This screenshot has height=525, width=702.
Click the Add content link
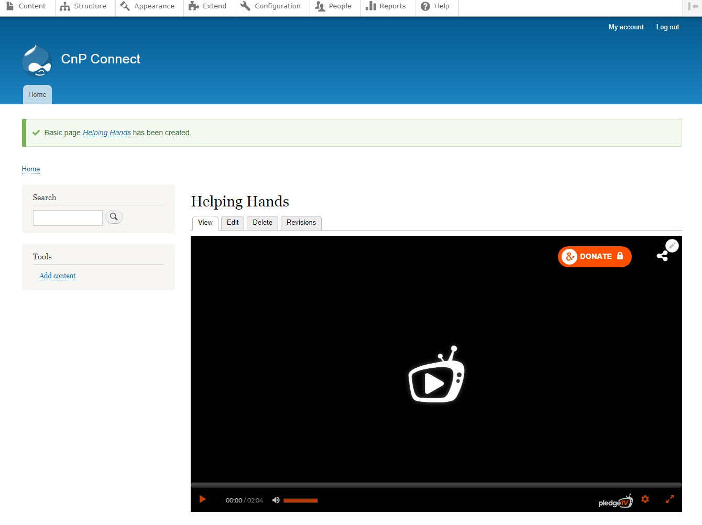coord(58,276)
